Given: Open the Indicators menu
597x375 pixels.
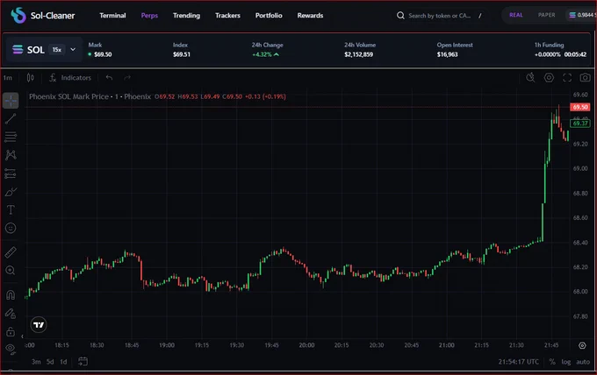Looking at the screenshot, I should click(70, 78).
